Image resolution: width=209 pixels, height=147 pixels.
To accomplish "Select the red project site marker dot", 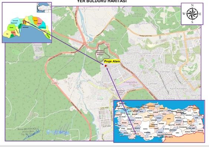I will pyautogui.click(x=106, y=66).
